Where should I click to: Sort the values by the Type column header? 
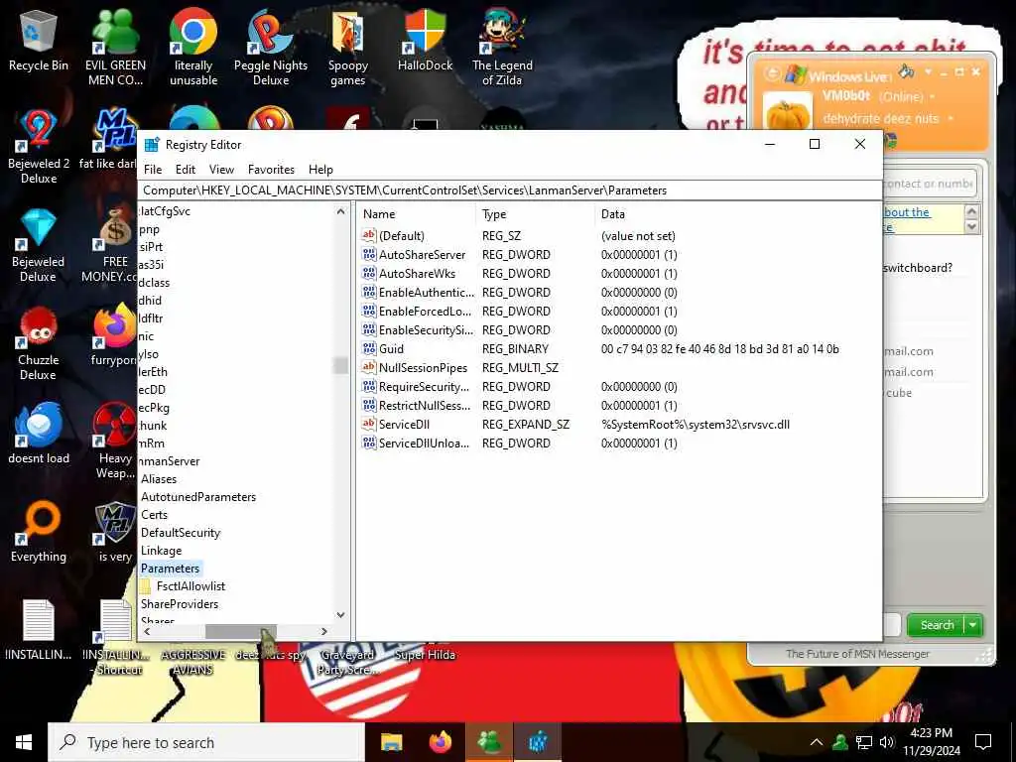click(x=535, y=214)
